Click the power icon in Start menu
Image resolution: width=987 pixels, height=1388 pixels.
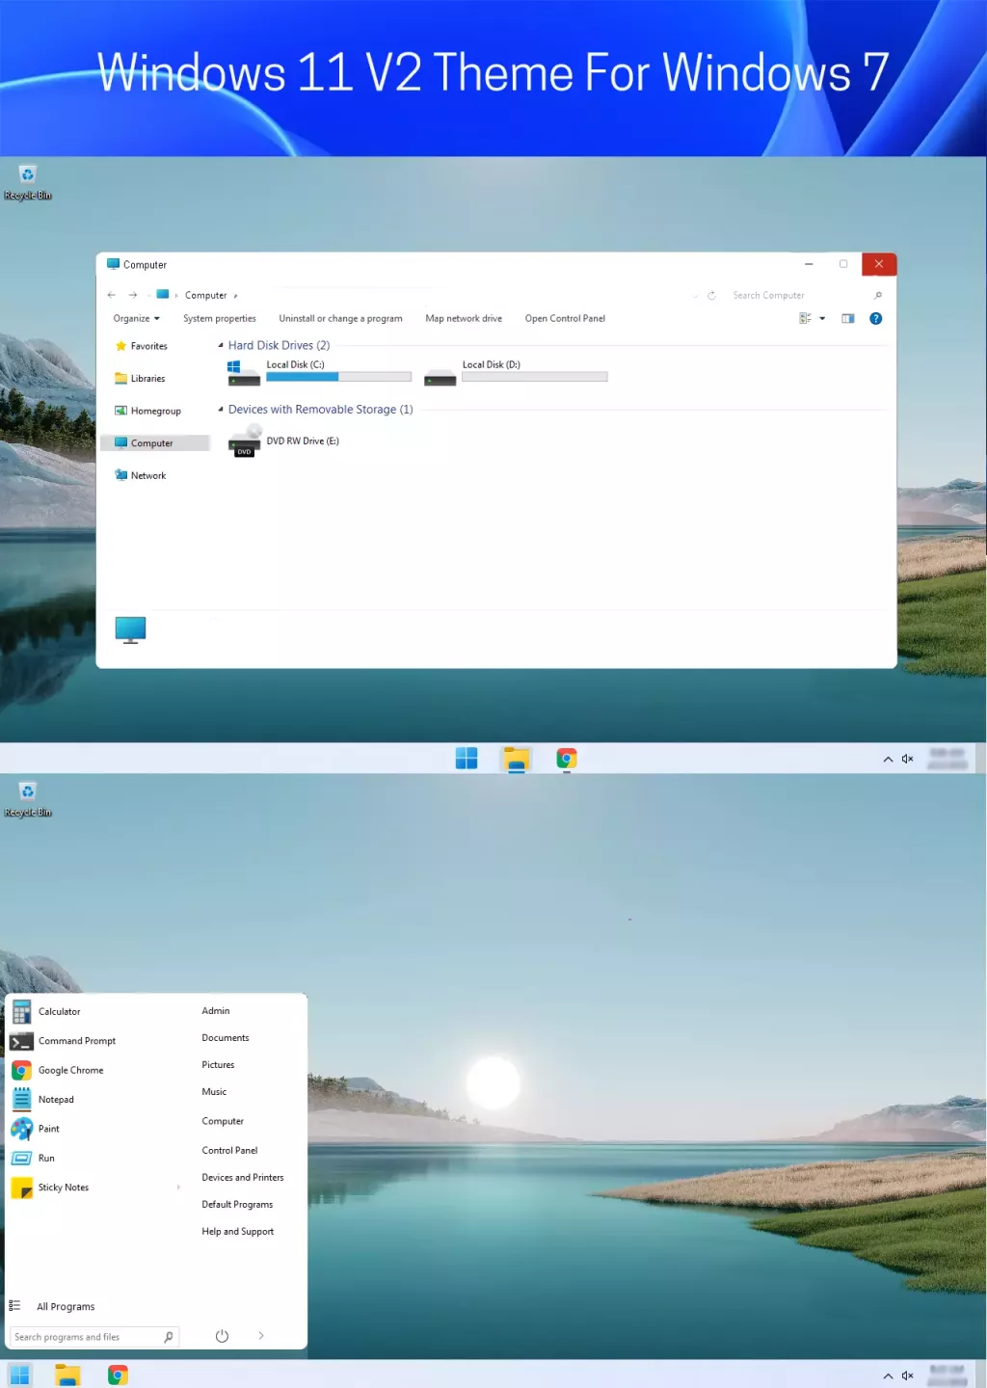tap(222, 1336)
